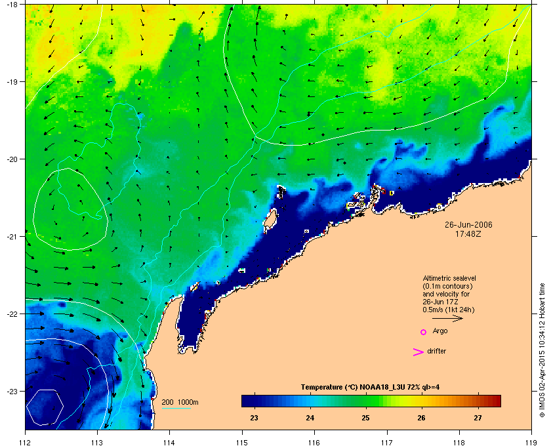The height and width of the screenshot is (446, 551).
Task: Click the latitude axis label -23
Action: click(12, 391)
